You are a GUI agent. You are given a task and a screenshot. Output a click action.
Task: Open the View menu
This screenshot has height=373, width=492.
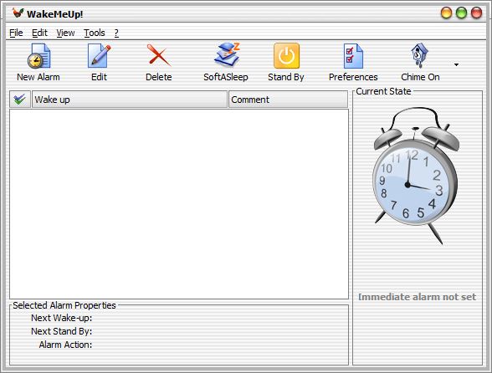65,33
